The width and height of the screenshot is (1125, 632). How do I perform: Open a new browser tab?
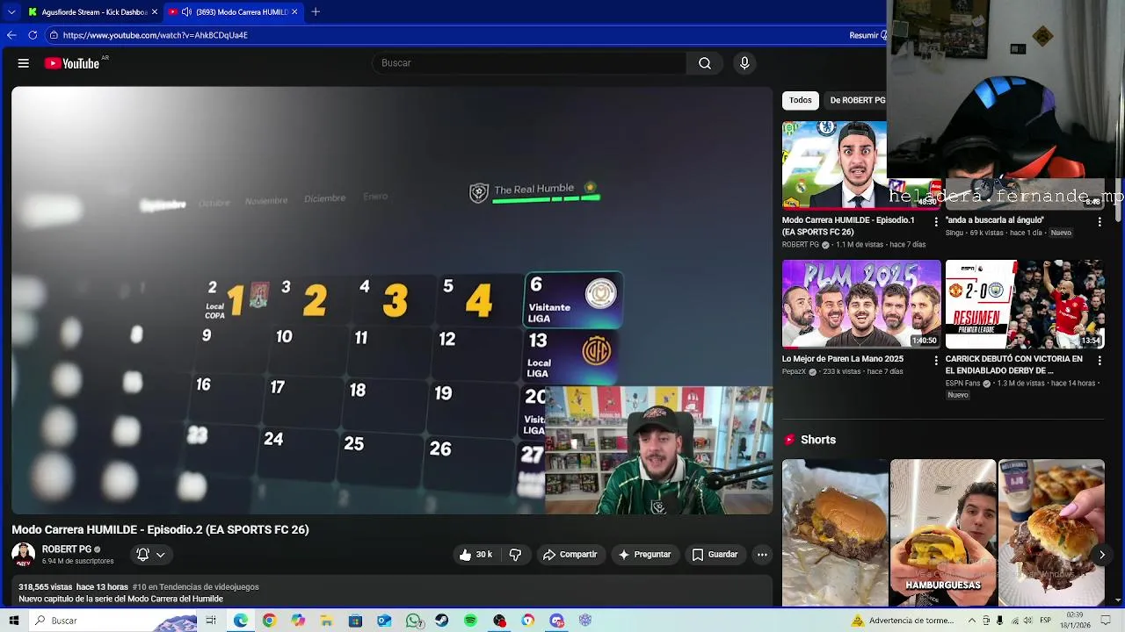(x=316, y=12)
